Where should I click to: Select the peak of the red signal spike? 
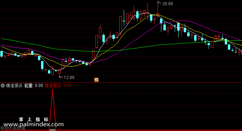coord(53,90)
